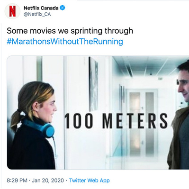Click the '100' number in the image title
189x189 pixels.
pos(79,121)
